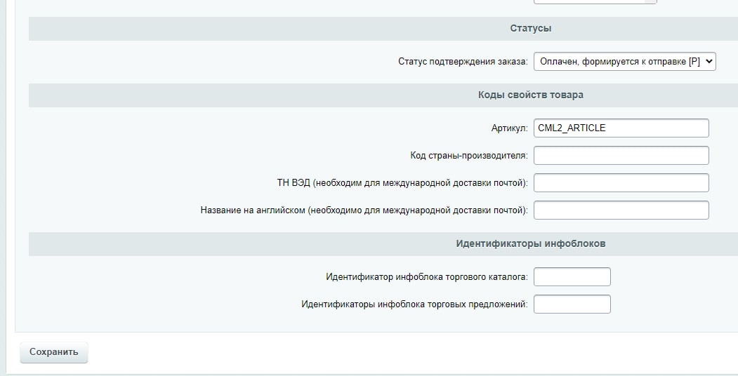Click the торговых предложений infoblock ID field
Image resolution: width=738 pixels, height=376 pixels.
click(x=572, y=304)
